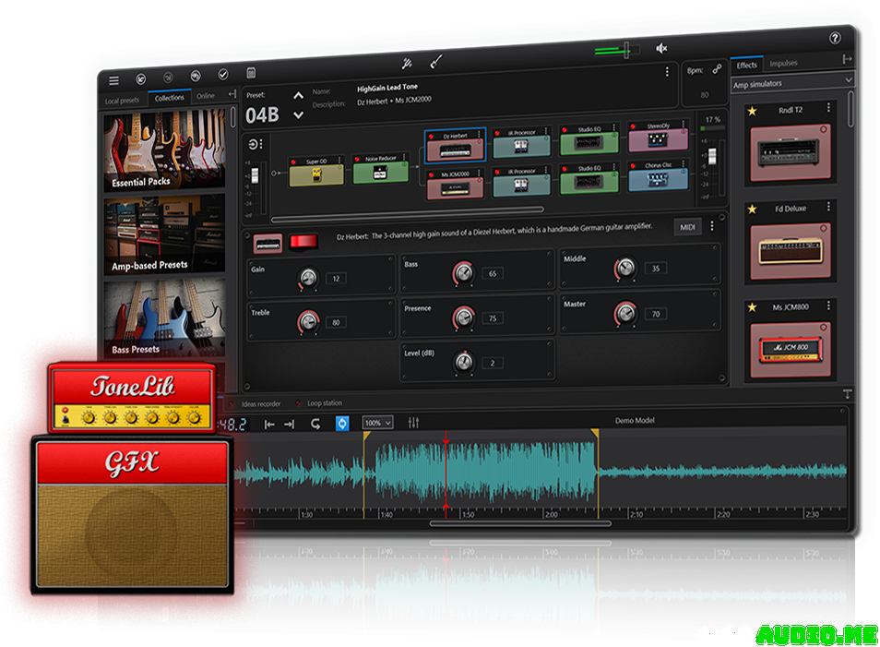The height and width of the screenshot is (647, 880).
Task: Select the guitar icon in top bar
Action: point(436,61)
